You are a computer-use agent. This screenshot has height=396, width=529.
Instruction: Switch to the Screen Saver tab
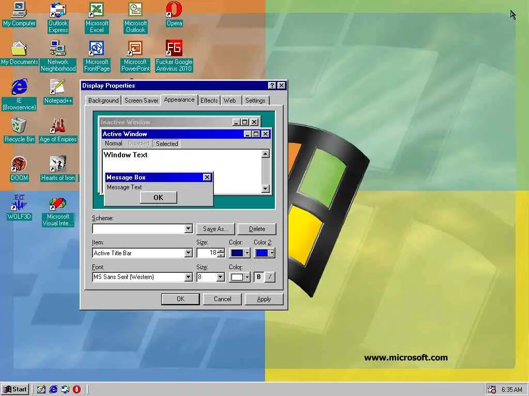142,101
